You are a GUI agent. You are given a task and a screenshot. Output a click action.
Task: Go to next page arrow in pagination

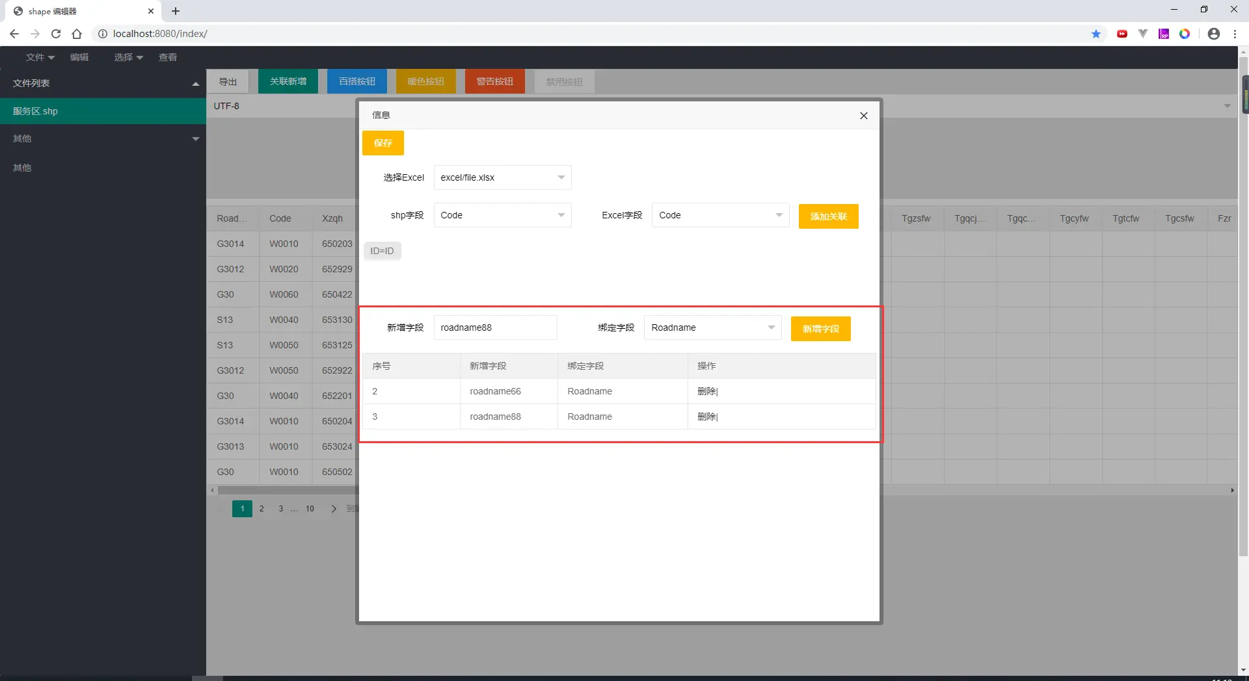click(334, 509)
